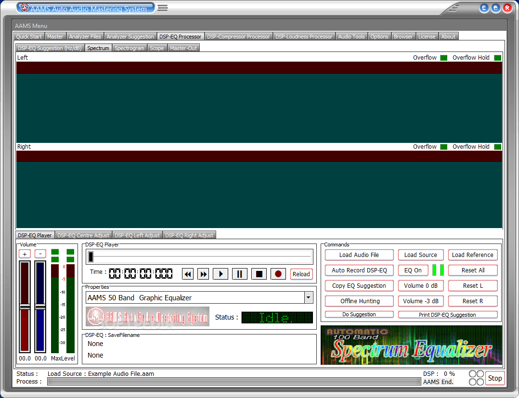This screenshot has height=398, width=519.
Task: Click Auto Record DSP-EQ button
Action: (x=359, y=270)
